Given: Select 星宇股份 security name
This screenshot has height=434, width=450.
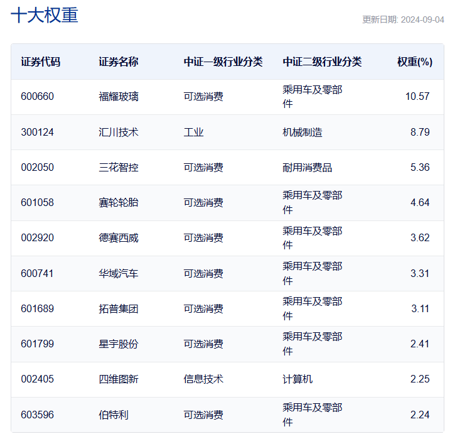Looking at the screenshot, I should [118, 344].
